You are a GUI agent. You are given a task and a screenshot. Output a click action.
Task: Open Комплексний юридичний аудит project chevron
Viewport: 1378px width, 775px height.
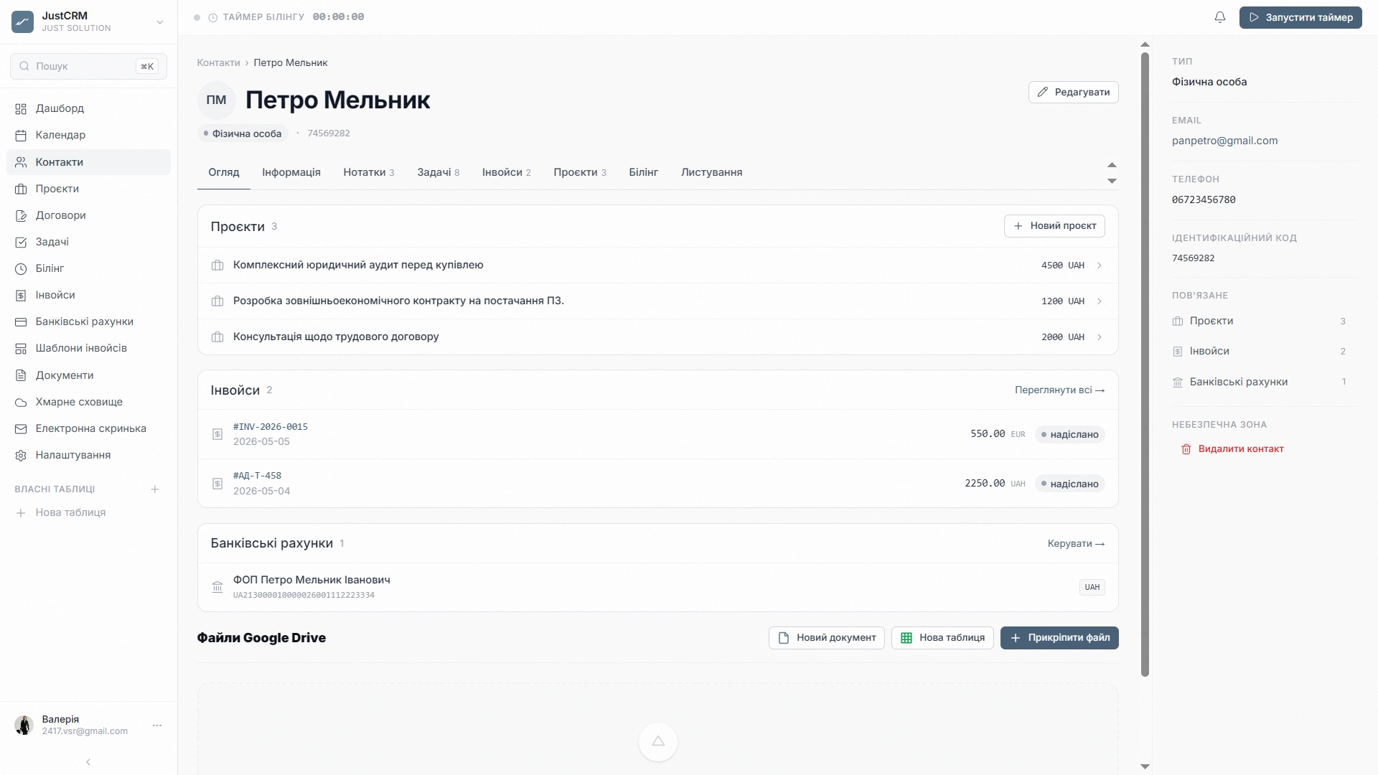point(1100,266)
